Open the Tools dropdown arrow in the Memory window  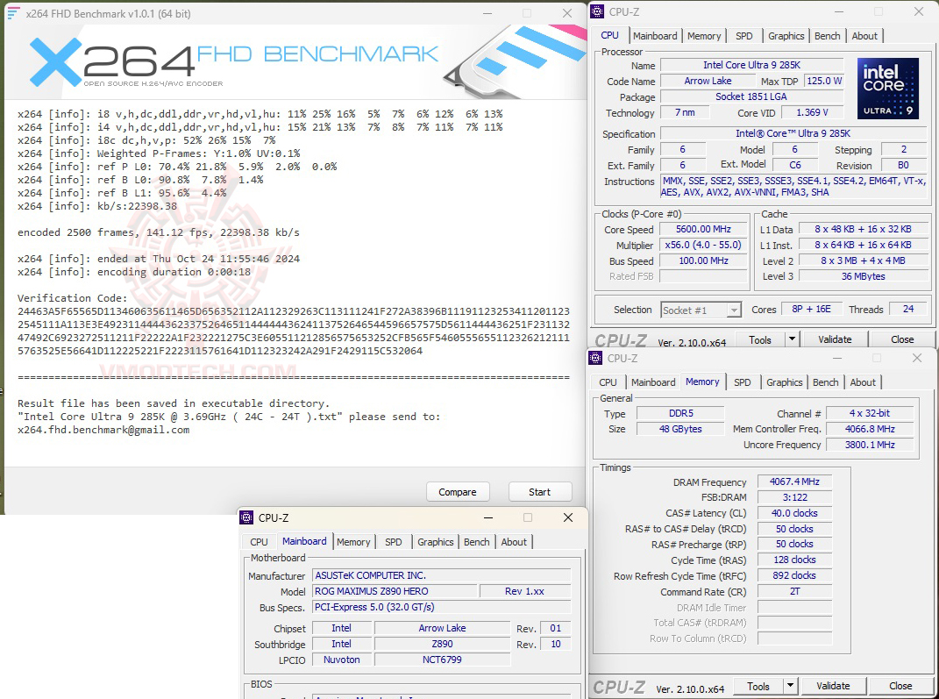click(790, 686)
